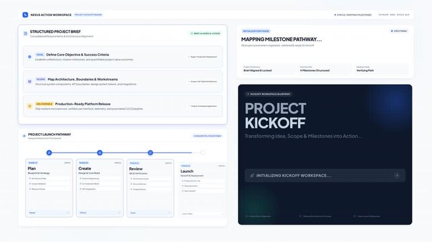Click the Defined Architecture & Scope icon

[301, 216]
